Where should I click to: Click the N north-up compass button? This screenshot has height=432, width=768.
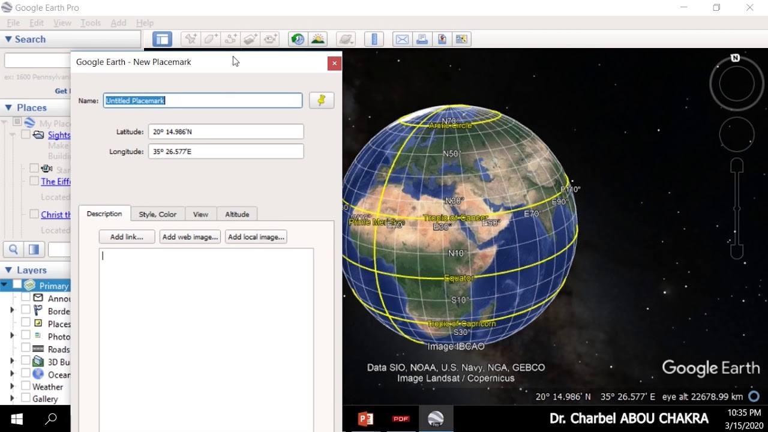tap(735, 58)
